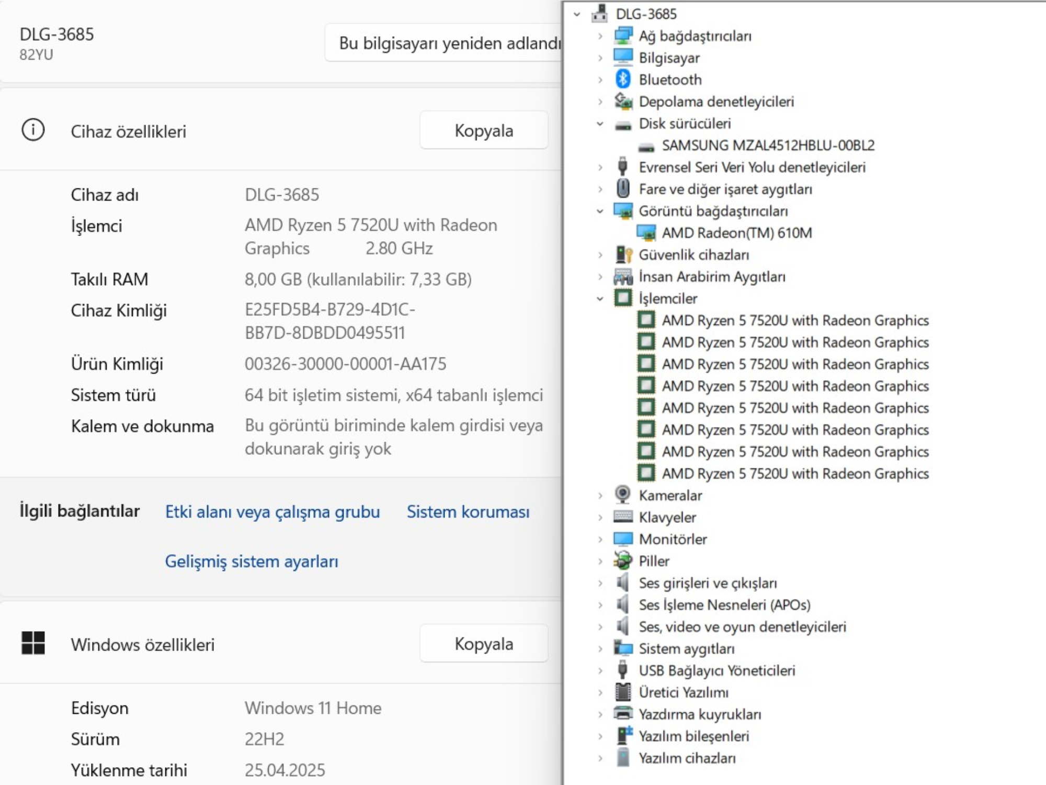The width and height of the screenshot is (1046, 785).
Task: Open Etki alanı veya çalışma grubu link
Action: click(x=272, y=511)
